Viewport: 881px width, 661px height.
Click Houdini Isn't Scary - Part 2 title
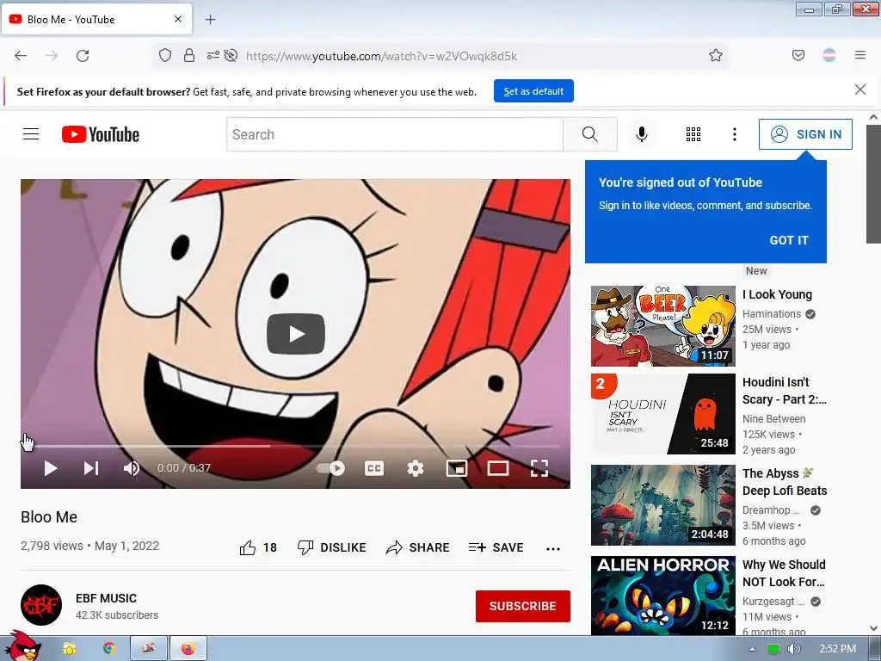pyautogui.click(x=785, y=391)
